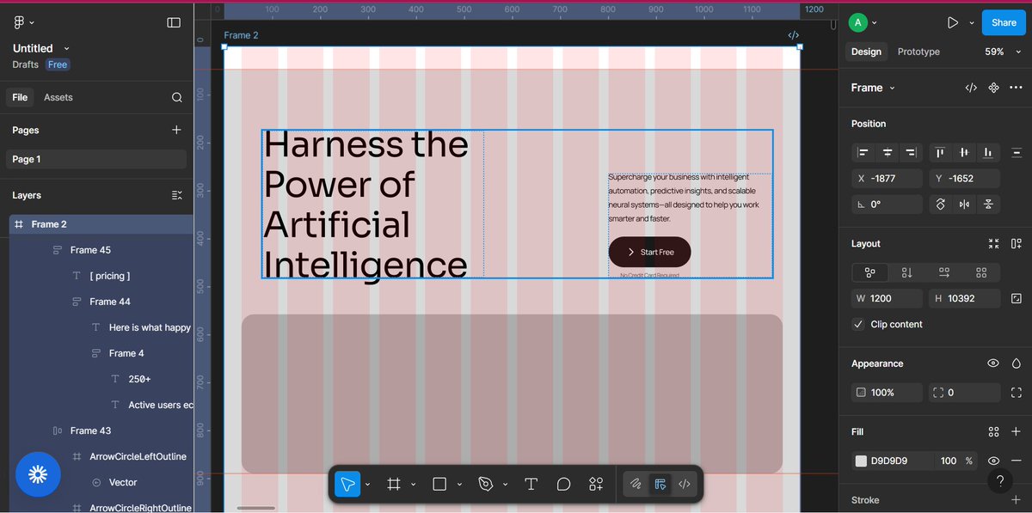Toggle visibility of the Appearance opacity
The image size is (1032, 513).
click(992, 363)
